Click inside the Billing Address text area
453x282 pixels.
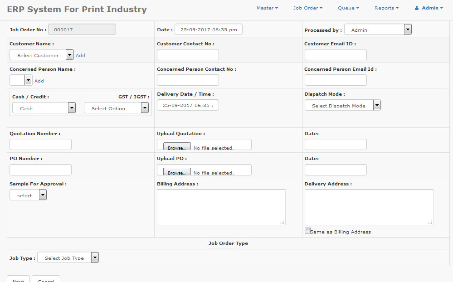click(221, 207)
